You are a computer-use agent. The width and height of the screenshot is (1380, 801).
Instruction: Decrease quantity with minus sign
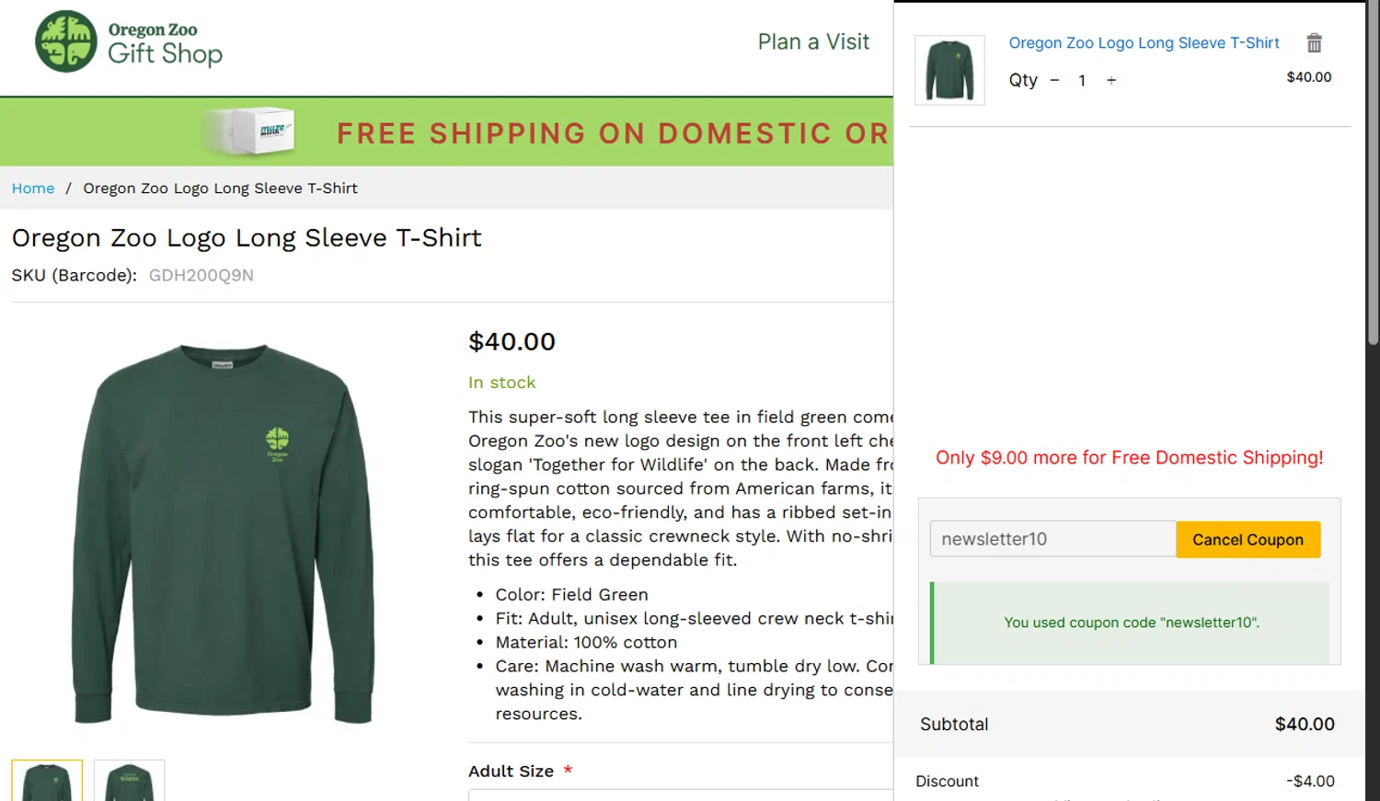pyautogui.click(x=1054, y=81)
